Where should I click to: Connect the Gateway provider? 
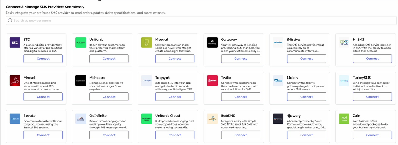(x=241, y=59)
